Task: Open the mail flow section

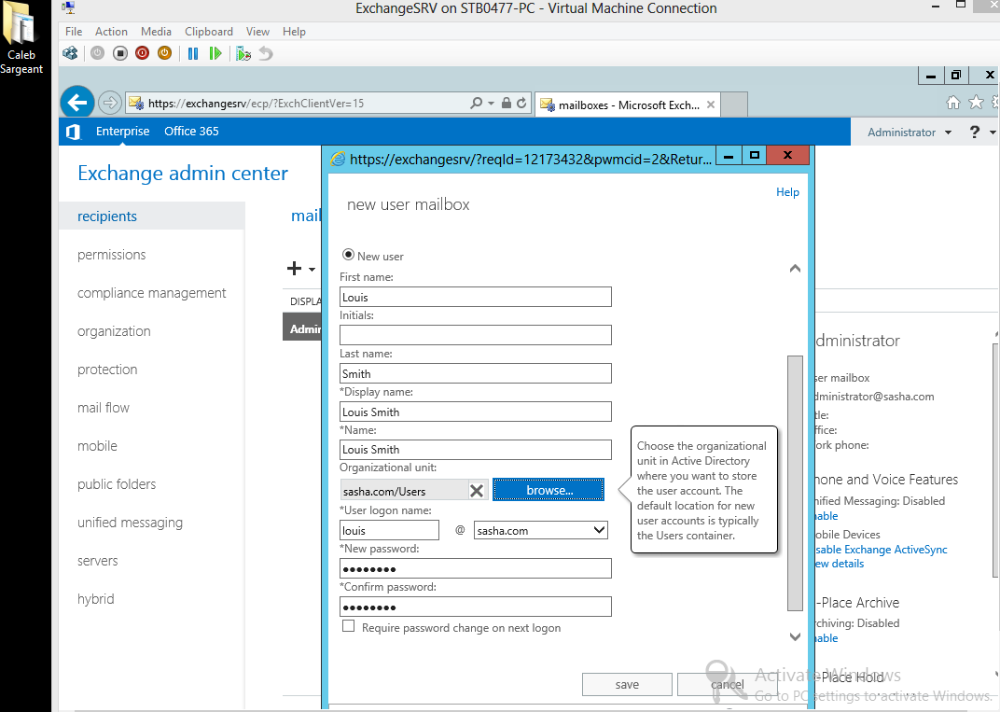Action: pos(104,408)
